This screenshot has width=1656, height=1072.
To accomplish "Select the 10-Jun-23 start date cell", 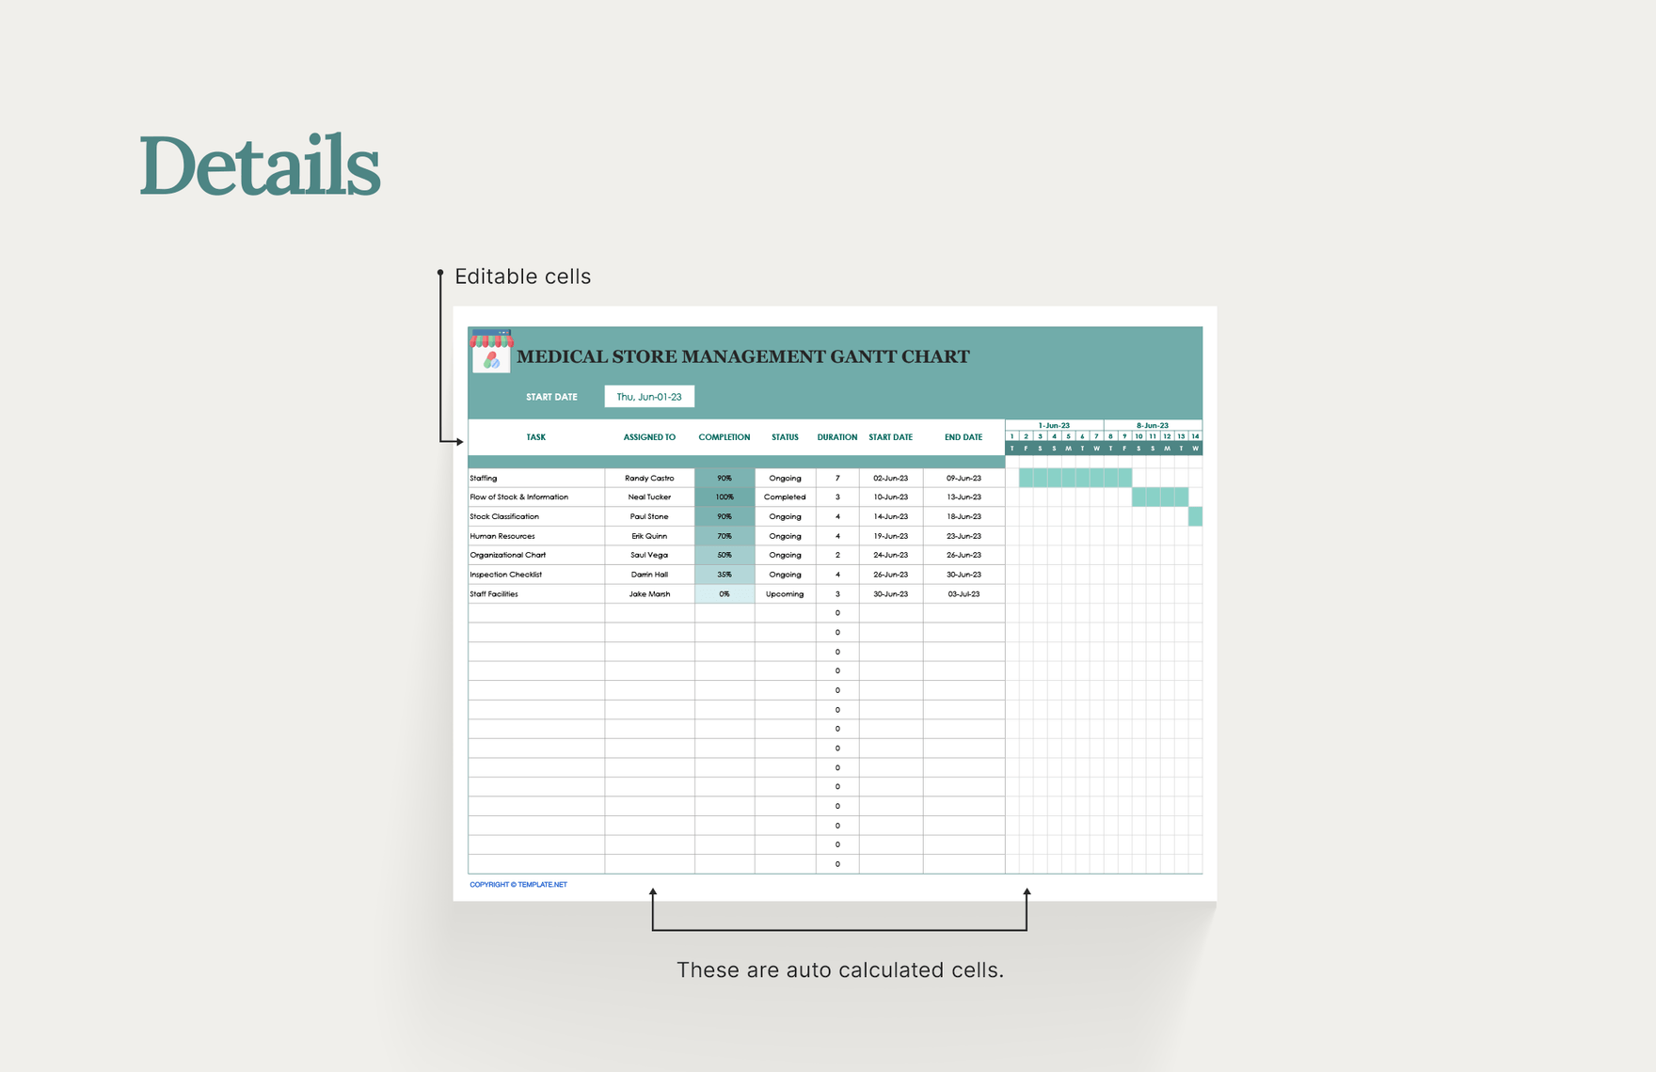I will pos(890,497).
